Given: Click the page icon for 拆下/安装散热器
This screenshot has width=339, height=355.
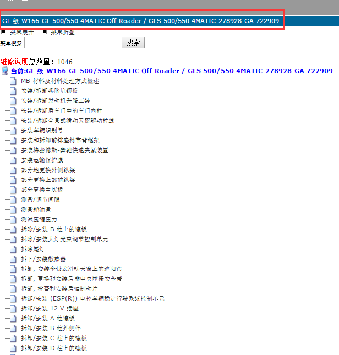Looking at the screenshot, I should pyautogui.click(x=13, y=259).
